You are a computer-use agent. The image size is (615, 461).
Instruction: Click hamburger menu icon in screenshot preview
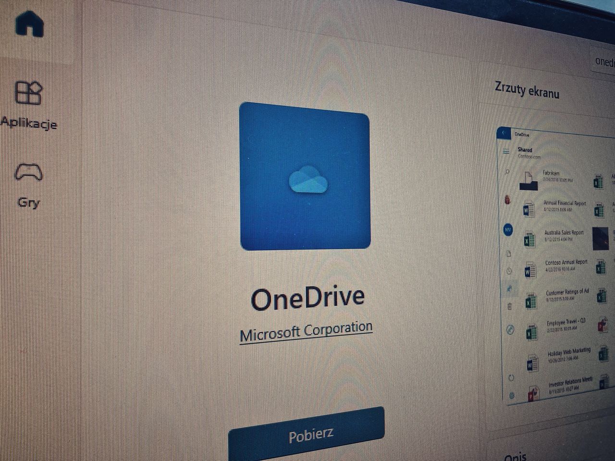coord(505,151)
